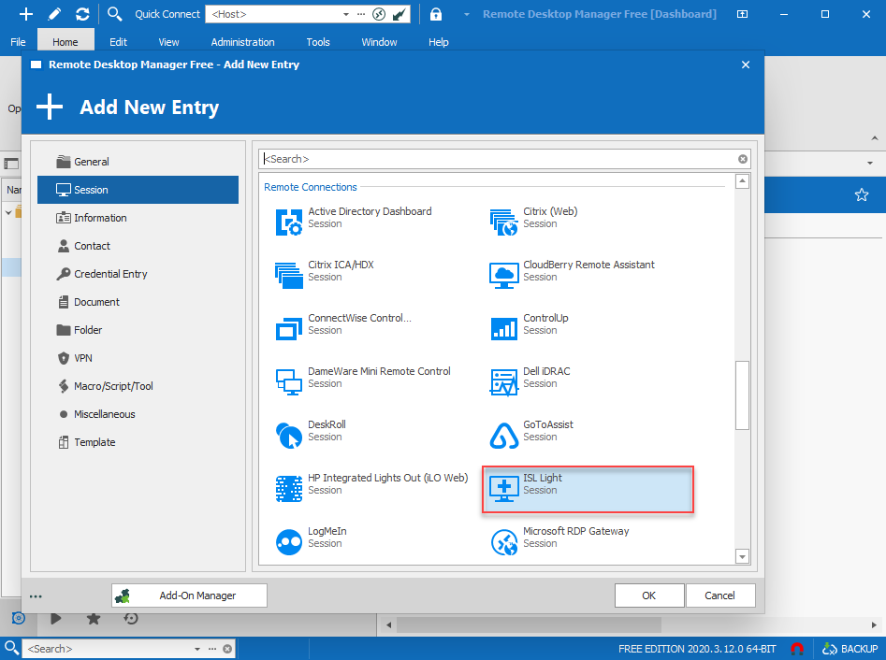886x660 pixels.
Task: Click the Microsoft RDP Gateway icon
Action: pyautogui.click(x=503, y=541)
